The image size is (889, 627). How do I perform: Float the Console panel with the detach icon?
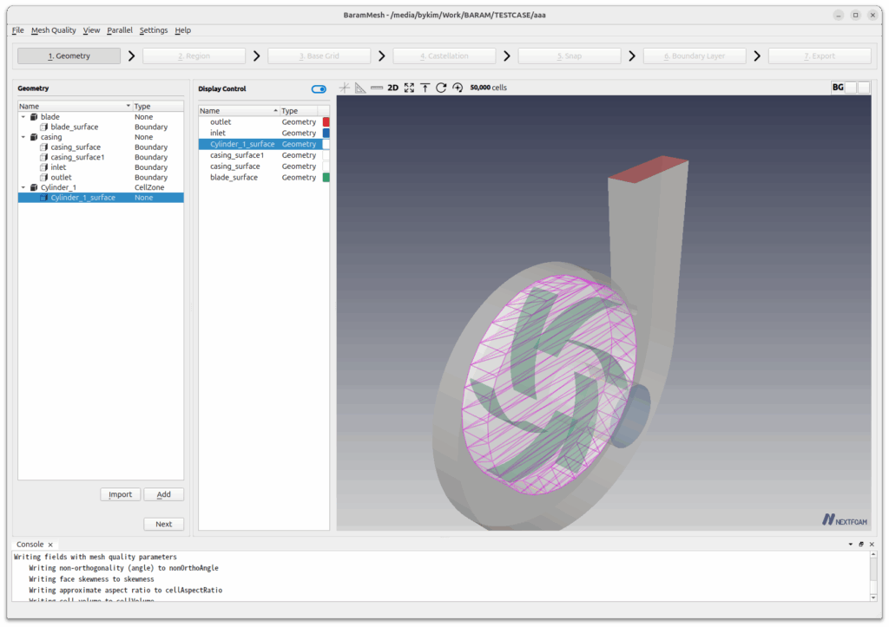coord(861,545)
